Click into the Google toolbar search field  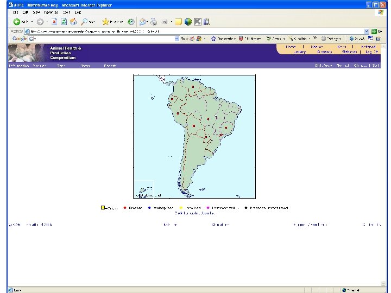coord(104,39)
